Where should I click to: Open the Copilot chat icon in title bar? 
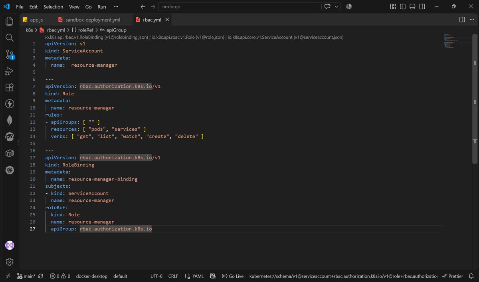point(328,7)
